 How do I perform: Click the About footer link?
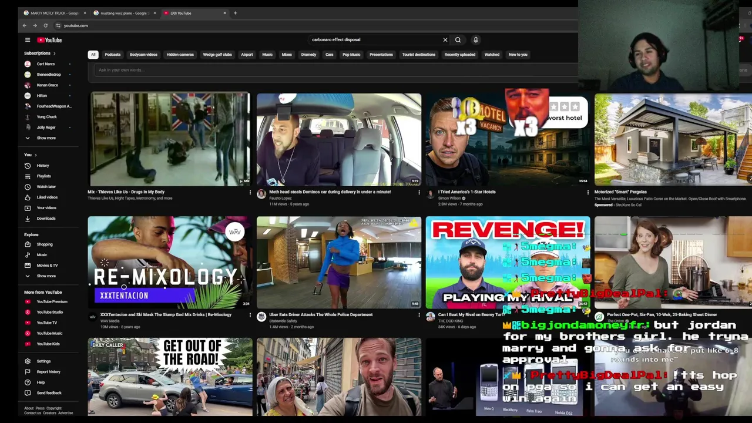29,408
